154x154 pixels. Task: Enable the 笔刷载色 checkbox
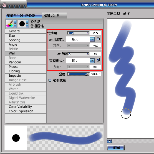[x=50, y=80]
